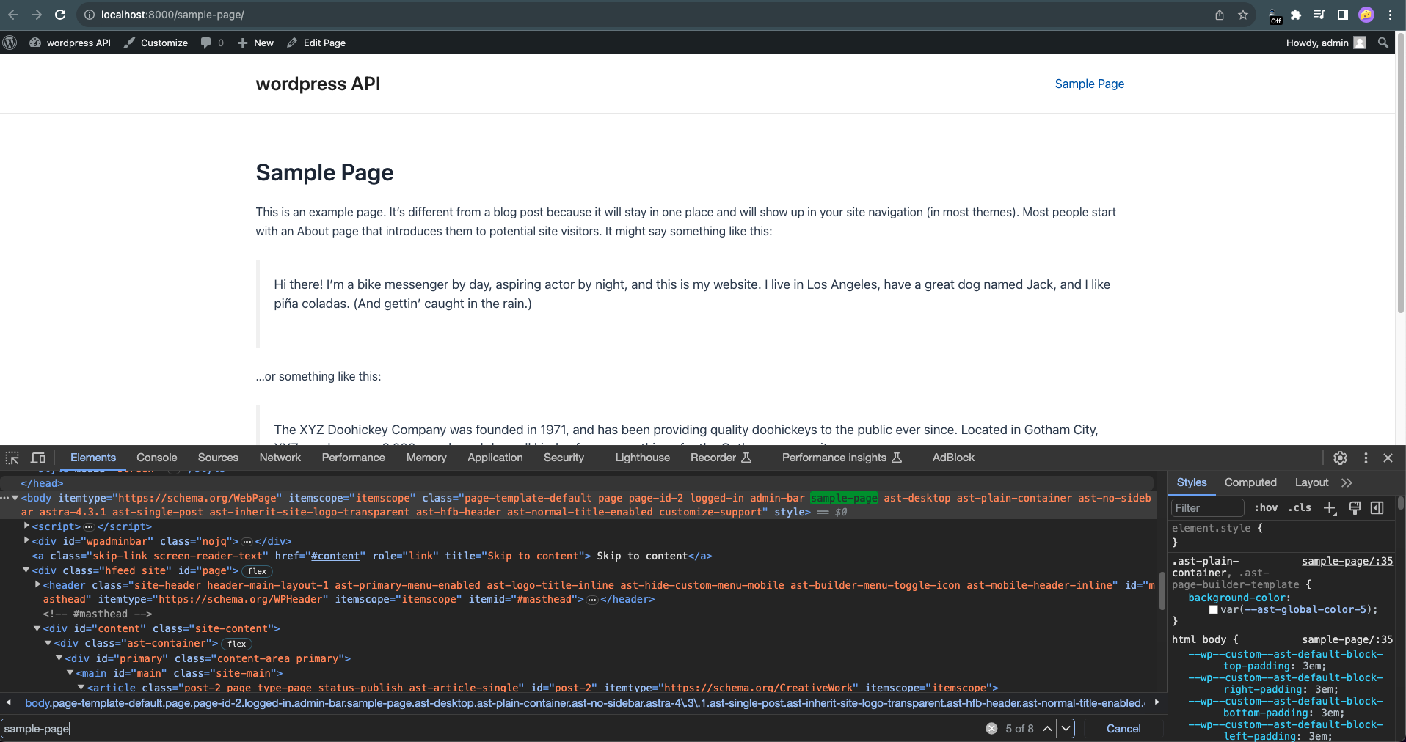Click the new style rule plus icon
This screenshot has height=742, width=1406.
(1330, 507)
